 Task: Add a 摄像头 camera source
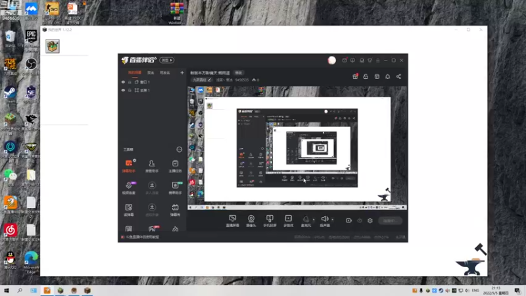click(x=251, y=221)
